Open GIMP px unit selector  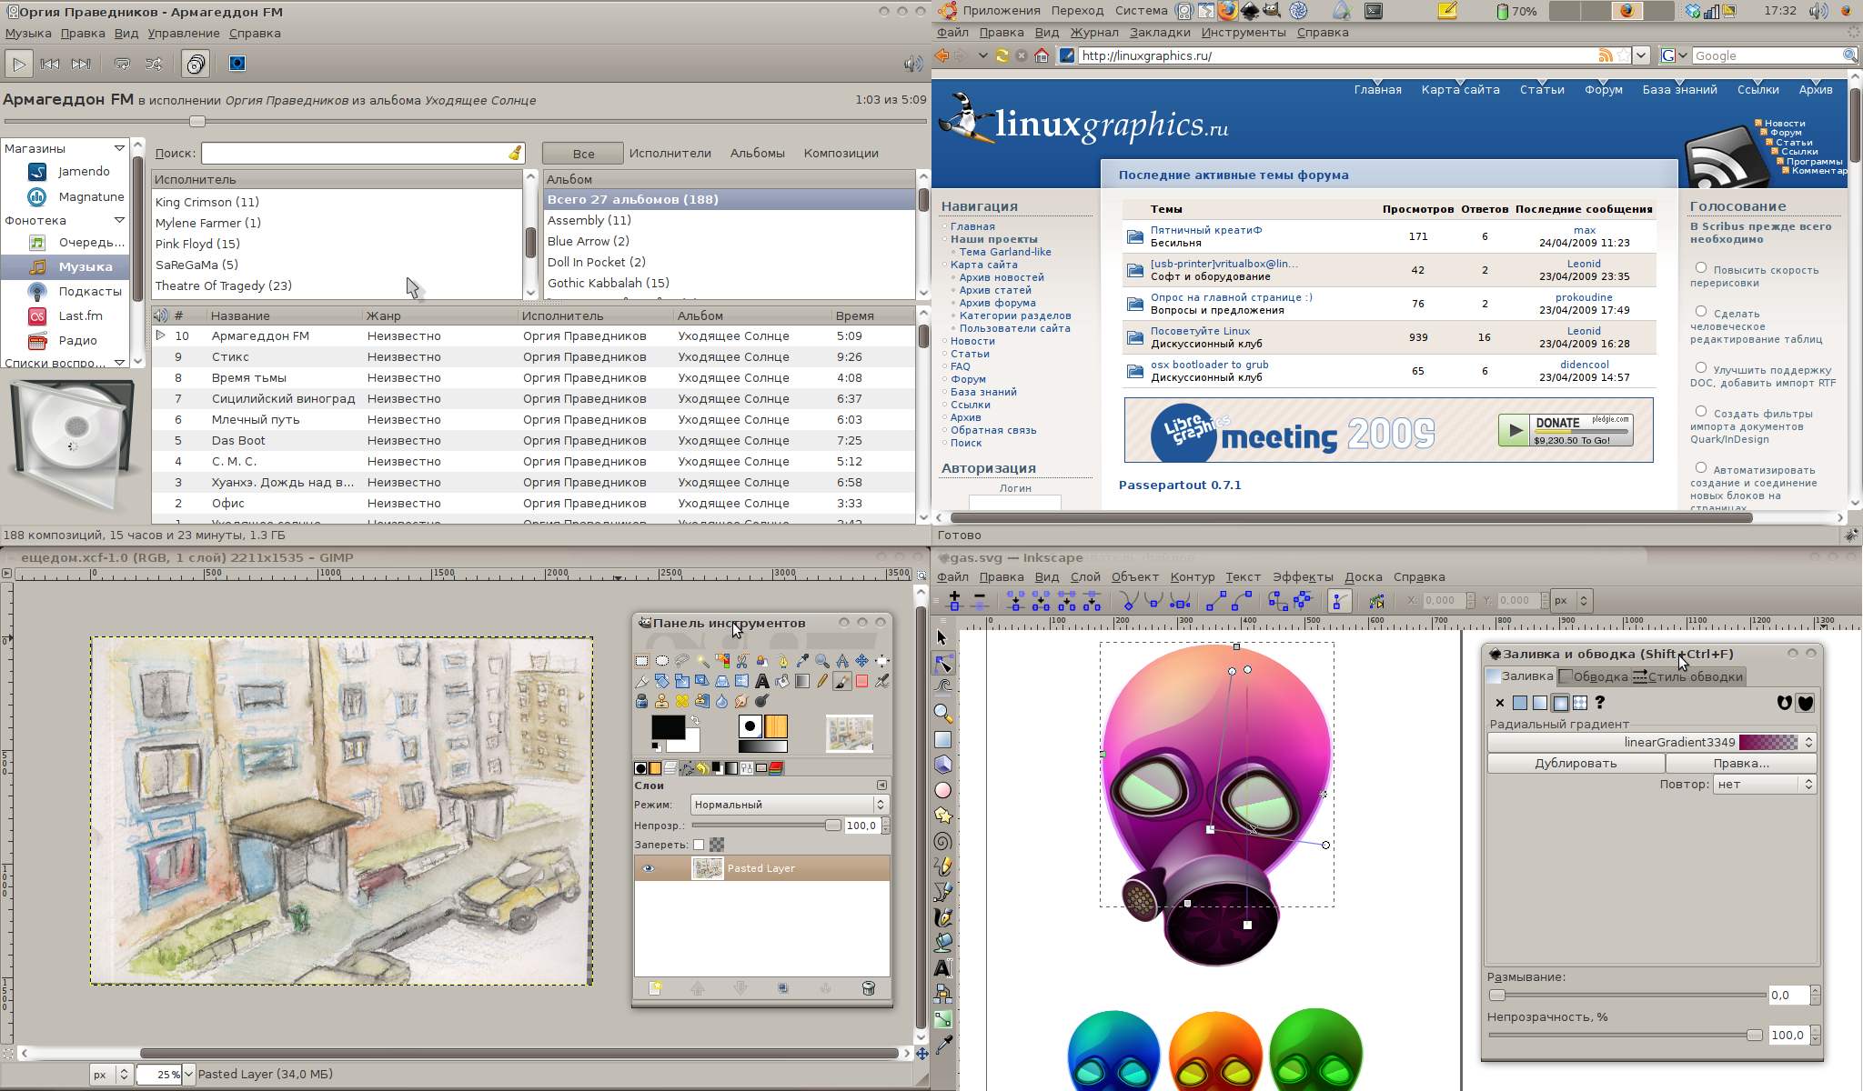111,1074
